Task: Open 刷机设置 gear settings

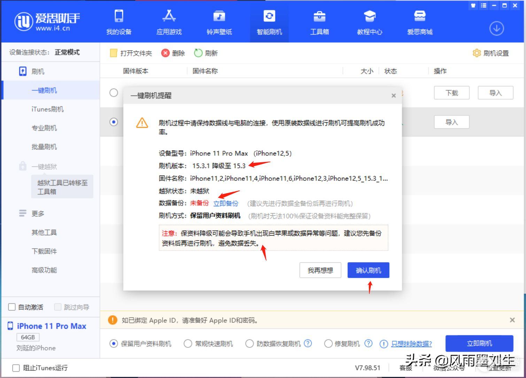Action: point(490,53)
